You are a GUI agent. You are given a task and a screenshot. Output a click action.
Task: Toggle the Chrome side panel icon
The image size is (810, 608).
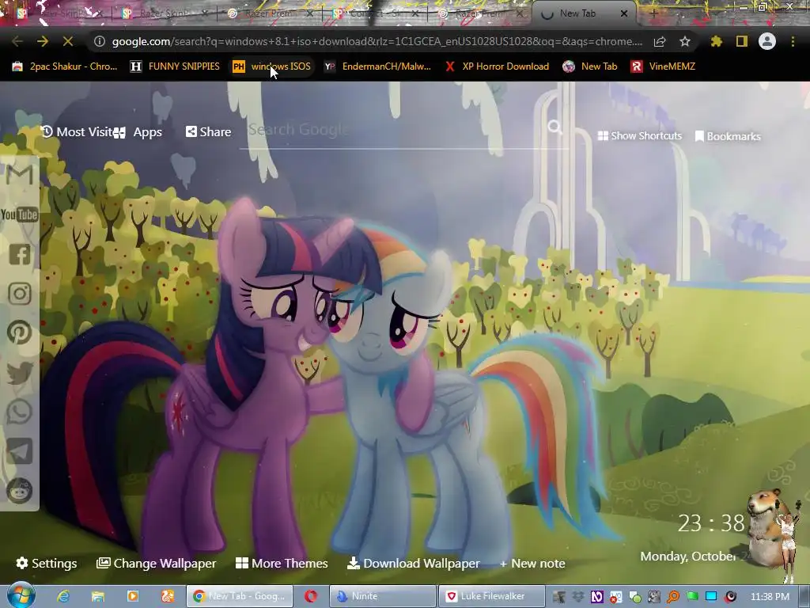pos(742,41)
